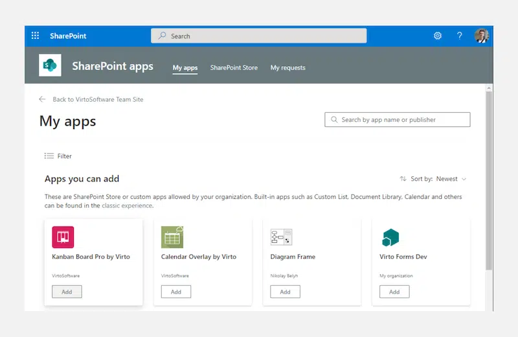The height and width of the screenshot is (337, 518).
Task: Click the Virto Forms Dev title
Action: [x=403, y=257]
